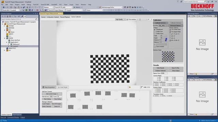Open the High Quality dropdown above image
This screenshot has height=122, width=218.
pyautogui.click(x=120, y=20)
